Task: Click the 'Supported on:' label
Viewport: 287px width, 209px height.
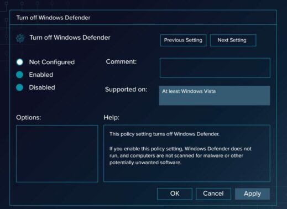Action: 126,90
